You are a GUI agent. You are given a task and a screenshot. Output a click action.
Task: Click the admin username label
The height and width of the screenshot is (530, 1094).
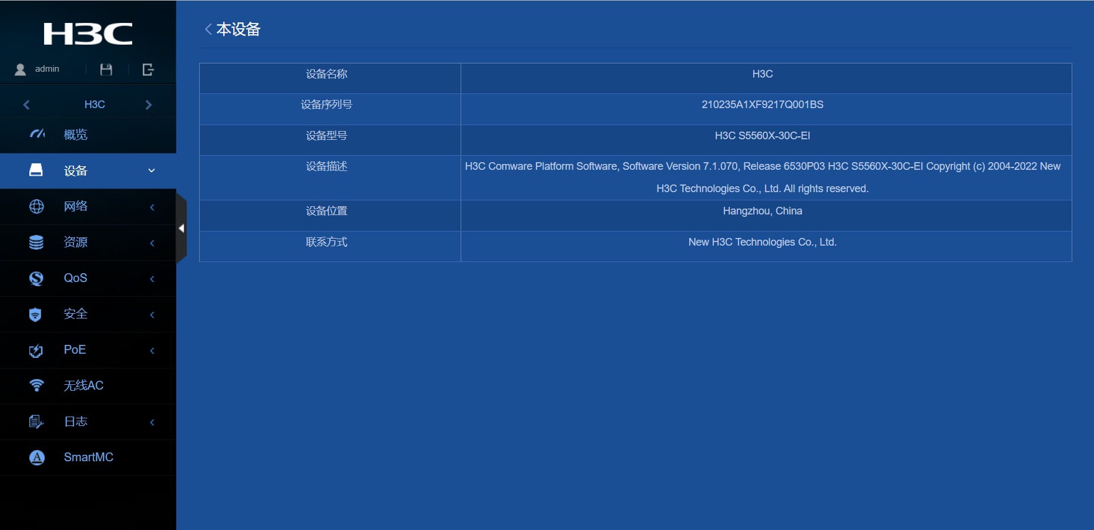point(47,69)
